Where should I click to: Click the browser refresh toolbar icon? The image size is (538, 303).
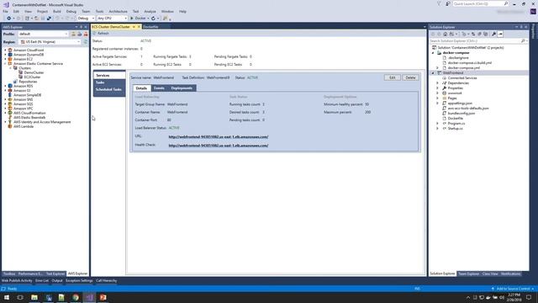point(153,19)
